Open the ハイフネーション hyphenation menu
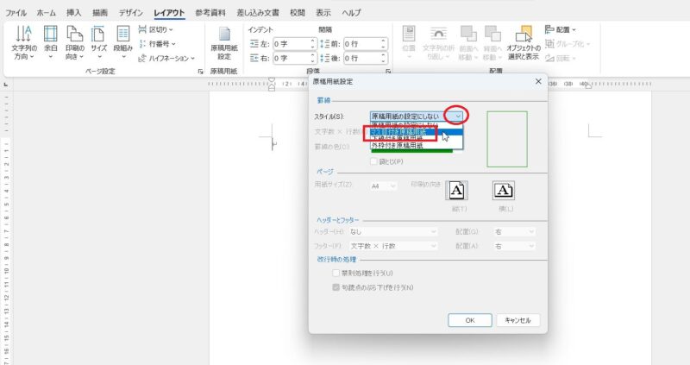This screenshot has height=365, width=690. (166, 58)
